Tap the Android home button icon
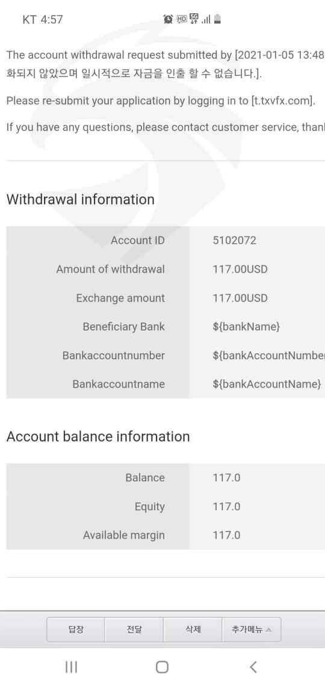325x686 pixels. [x=162, y=667]
